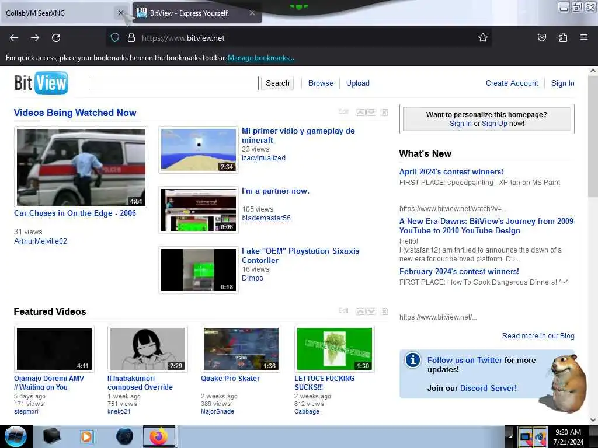The height and width of the screenshot is (448, 598).
Task: Open the Quake Pro Skater thumbnail
Action: point(241,349)
